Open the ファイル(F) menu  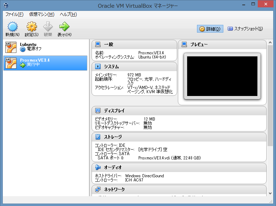pyautogui.click(x=14, y=14)
